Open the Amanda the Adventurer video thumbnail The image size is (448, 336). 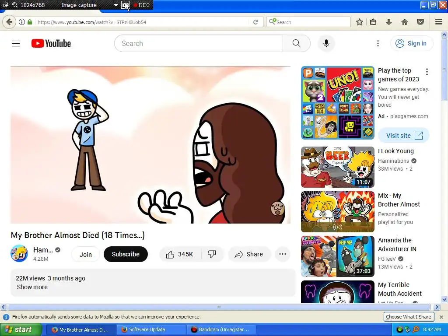pos(337,256)
